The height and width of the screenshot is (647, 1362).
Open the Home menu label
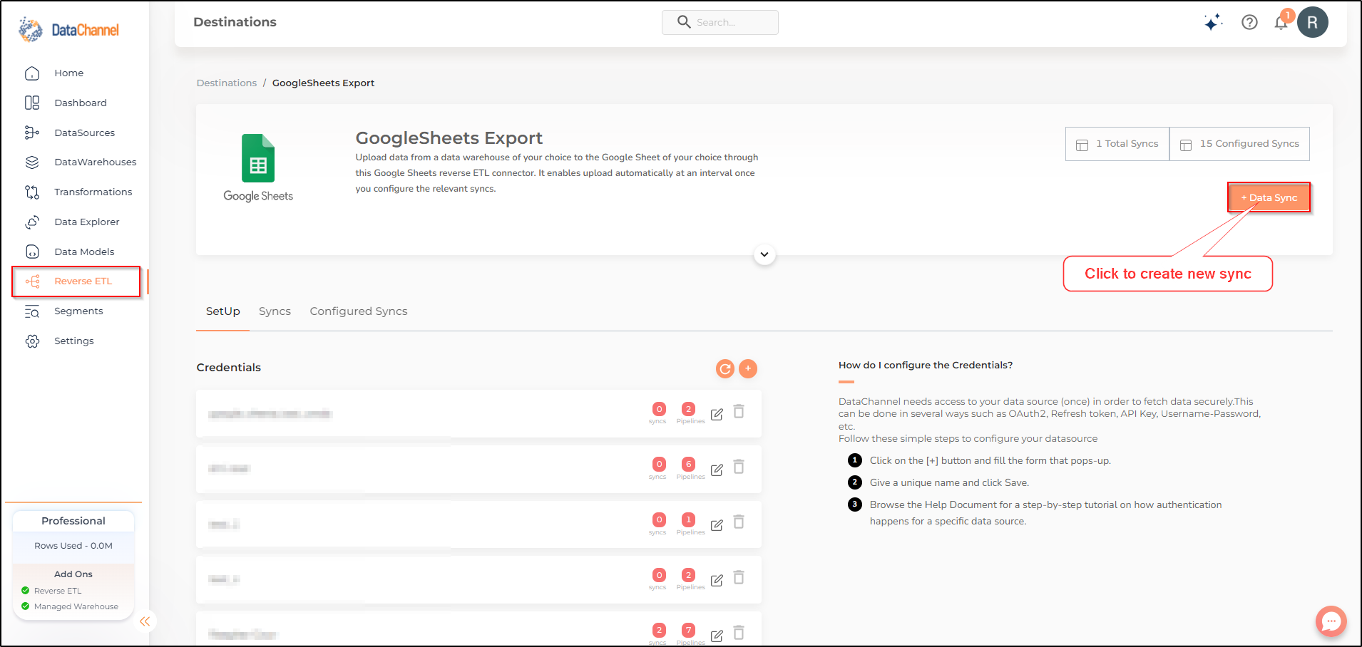pos(69,73)
